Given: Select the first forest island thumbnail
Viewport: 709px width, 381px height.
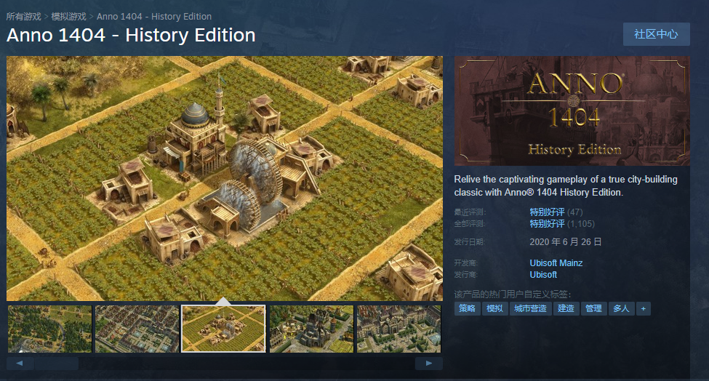Looking at the screenshot, I should 49,329.
